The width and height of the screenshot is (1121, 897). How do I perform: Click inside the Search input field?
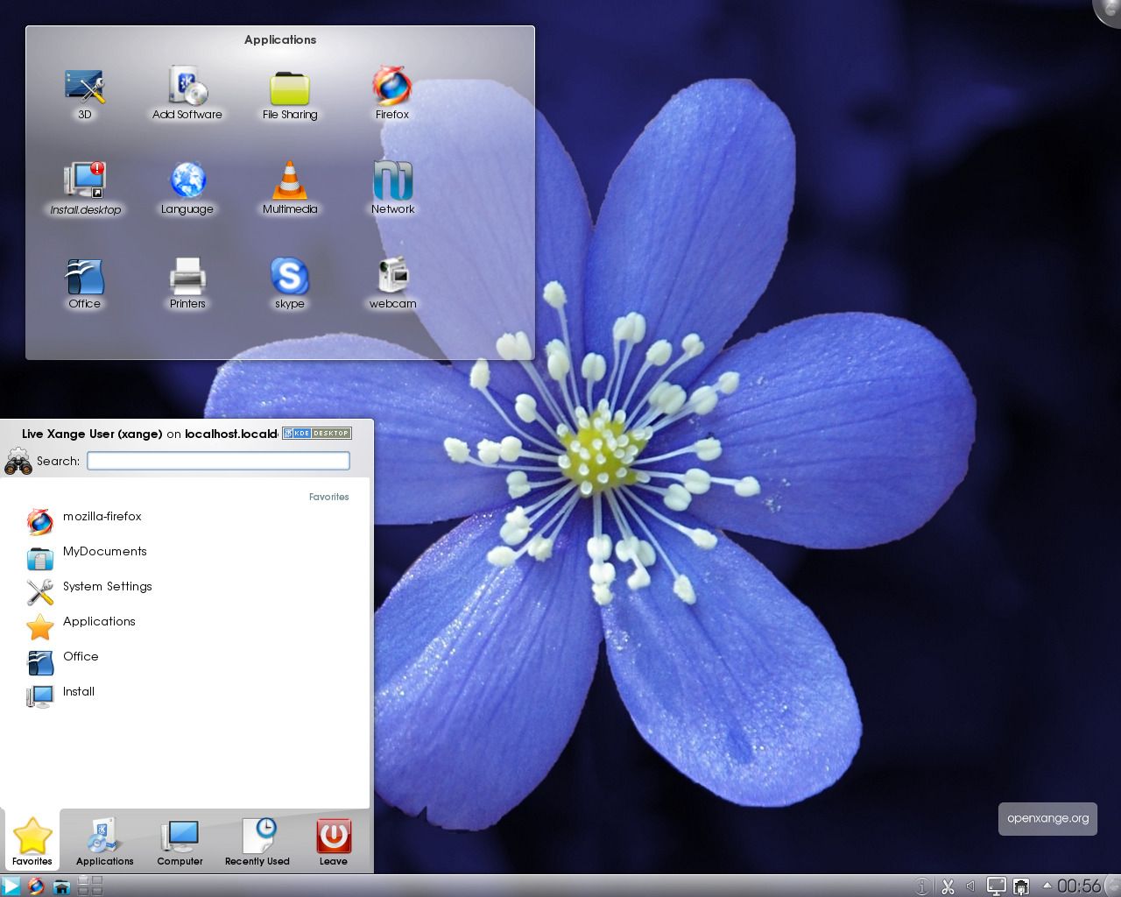217,460
